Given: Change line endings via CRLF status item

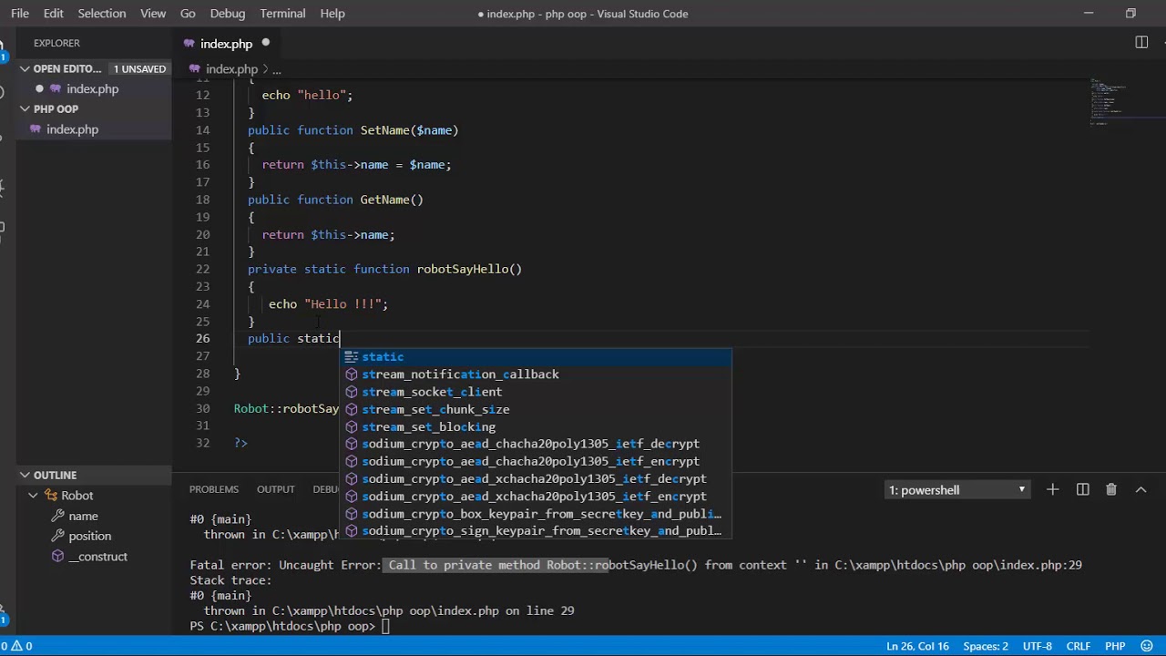Looking at the screenshot, I should click(x=1078, y=646).
